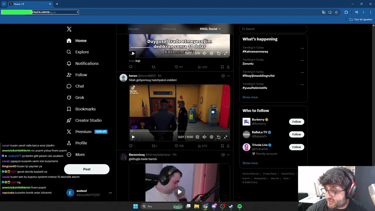
Task: Click the Search input field
Action: [x=273, y=29]
